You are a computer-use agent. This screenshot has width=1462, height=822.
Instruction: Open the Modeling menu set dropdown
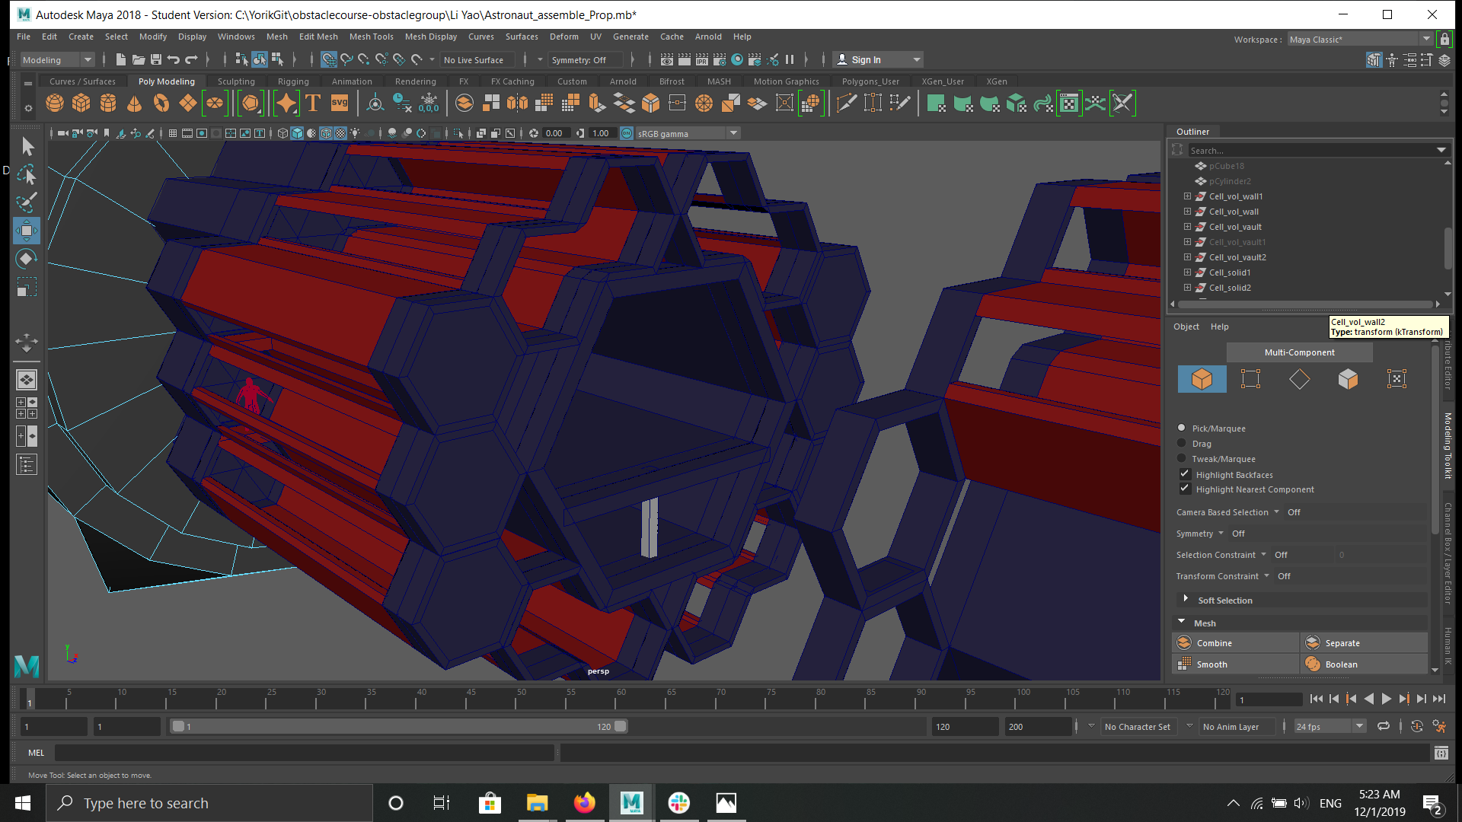coord(57,60)
